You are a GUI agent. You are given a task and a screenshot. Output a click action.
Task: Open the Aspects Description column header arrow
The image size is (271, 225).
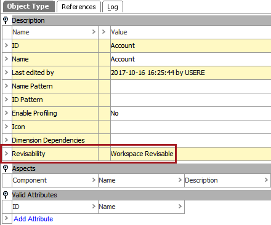(x=266, y=180)
